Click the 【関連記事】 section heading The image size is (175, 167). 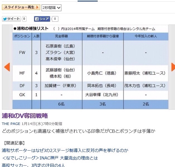tap(14, 143)
